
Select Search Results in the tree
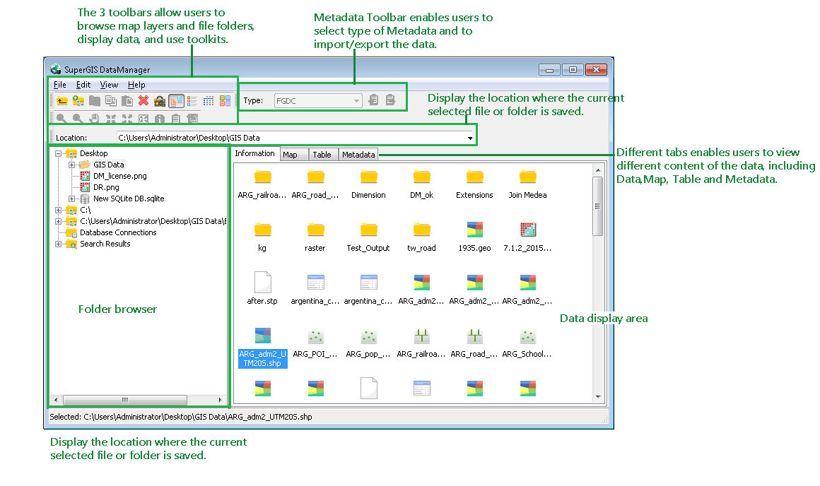105,244
